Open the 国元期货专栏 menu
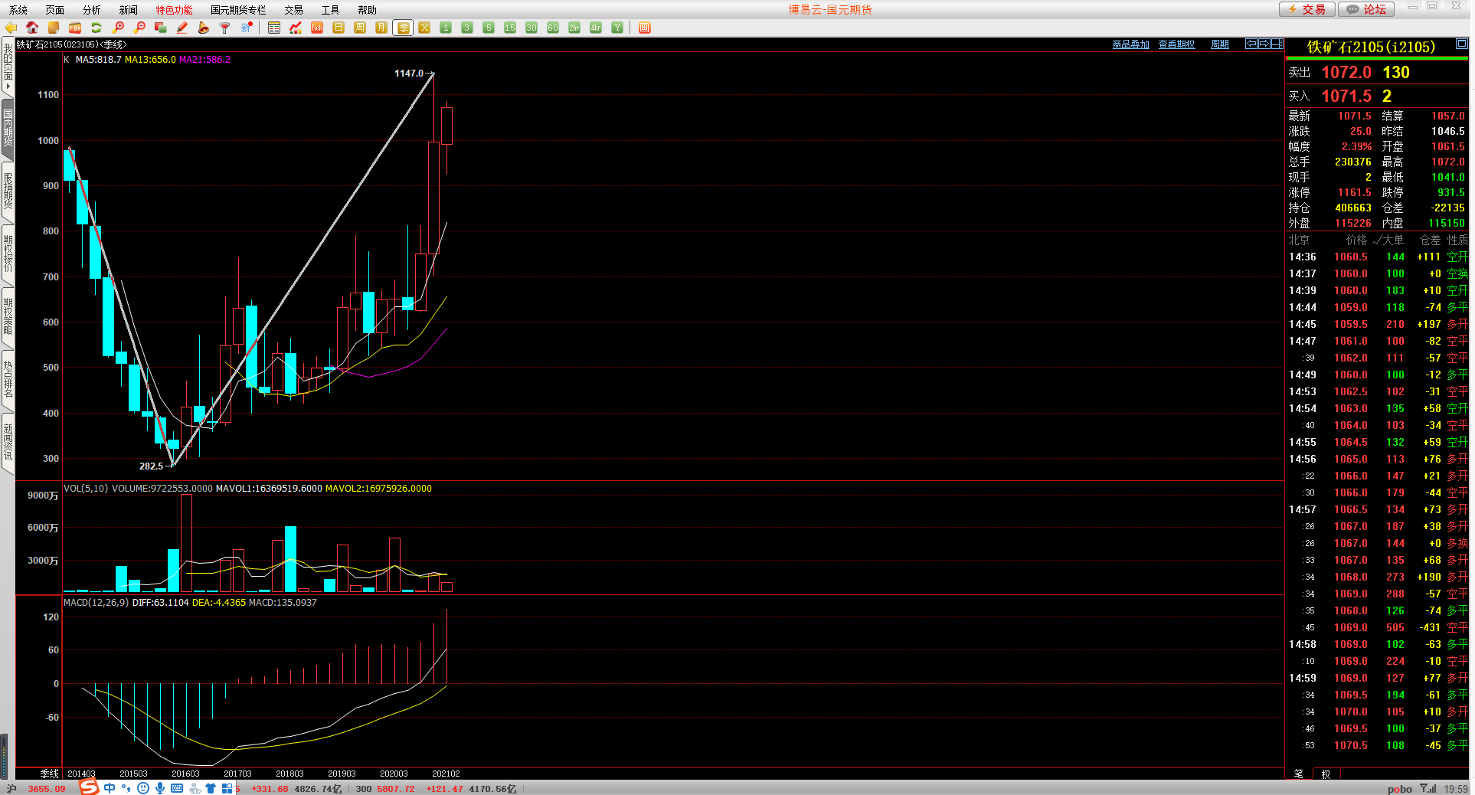This screenshot has height=795, width=1475. 238,10
